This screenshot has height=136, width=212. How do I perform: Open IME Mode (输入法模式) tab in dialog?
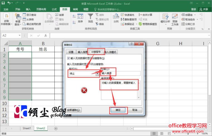[x=110, y=52]
